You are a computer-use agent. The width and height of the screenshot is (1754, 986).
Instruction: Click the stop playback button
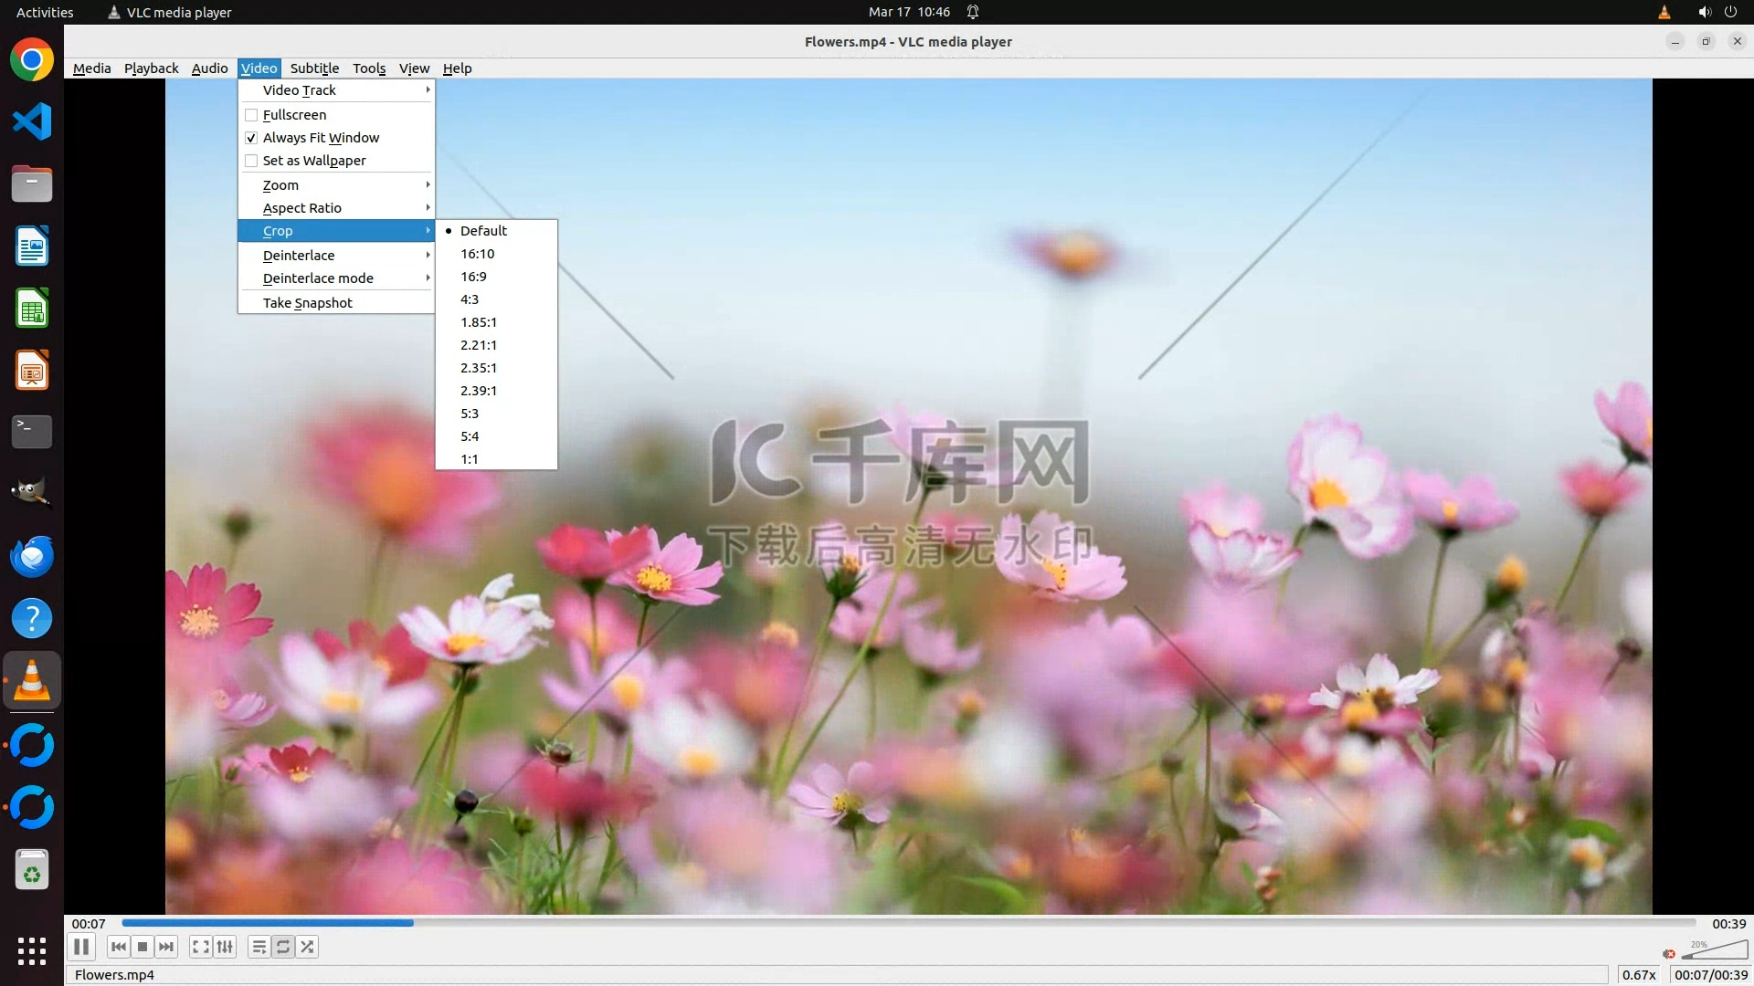click(143, 947)
